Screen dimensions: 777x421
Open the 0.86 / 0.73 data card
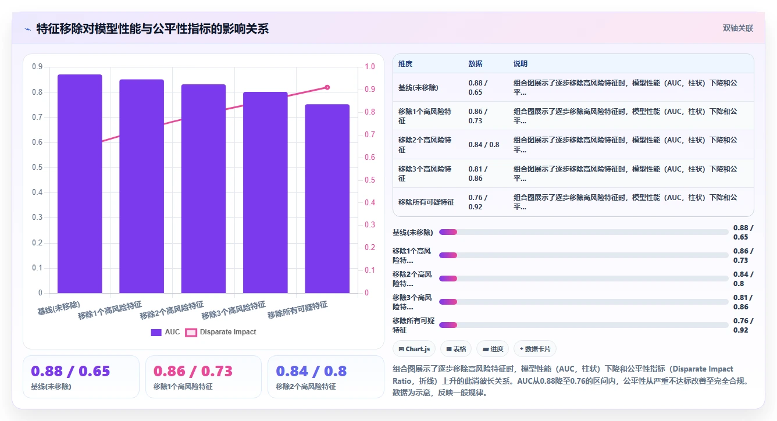(x=204, y=377)
